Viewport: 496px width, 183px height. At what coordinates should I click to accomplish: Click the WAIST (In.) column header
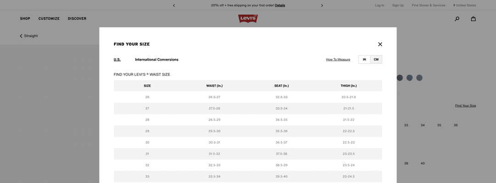[x=214, y=86]
